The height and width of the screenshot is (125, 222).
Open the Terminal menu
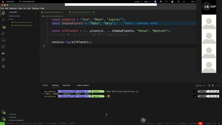coord(35,8)
